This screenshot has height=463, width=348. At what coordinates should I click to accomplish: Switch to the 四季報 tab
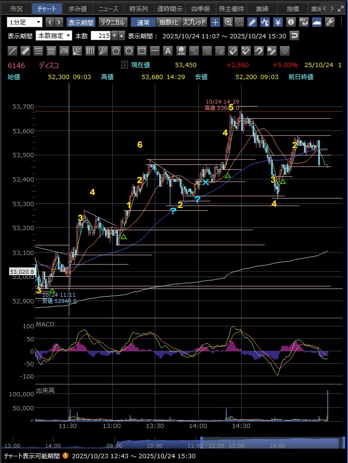point(200,9)
